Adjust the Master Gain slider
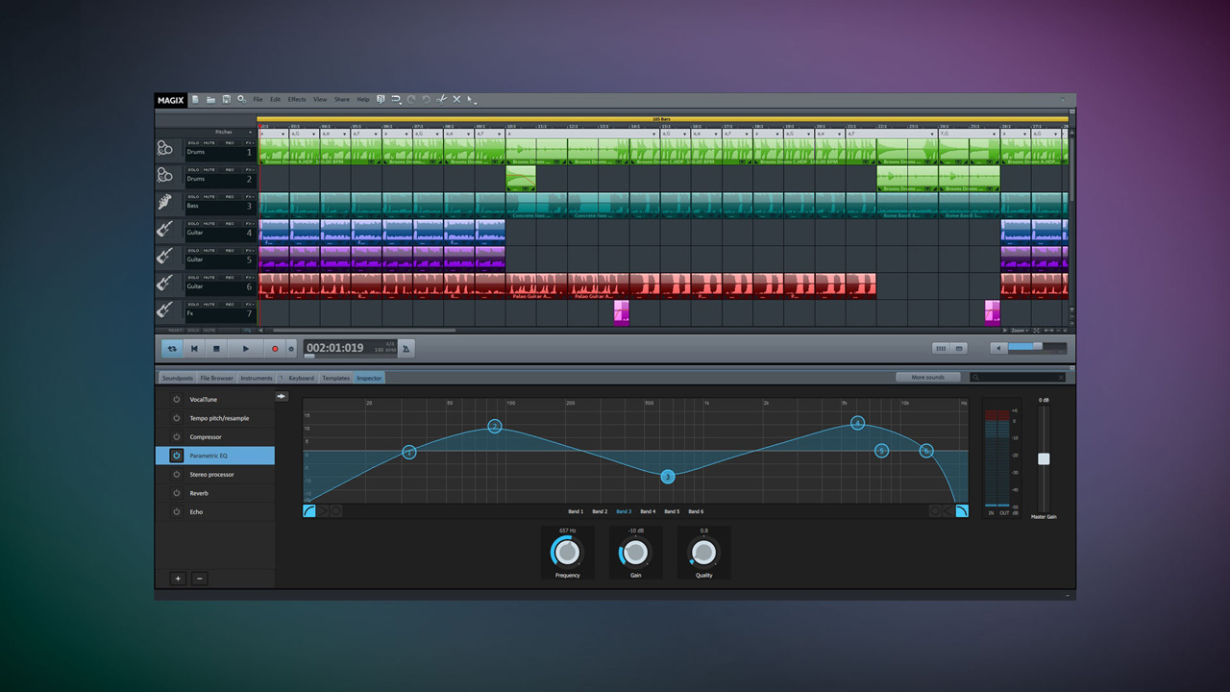The height and width of the screenshot is (692, 1230). pos(1044,458)
